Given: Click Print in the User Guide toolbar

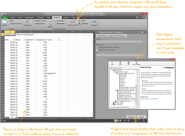Looking at the screenshot, I should coord(129,63).
